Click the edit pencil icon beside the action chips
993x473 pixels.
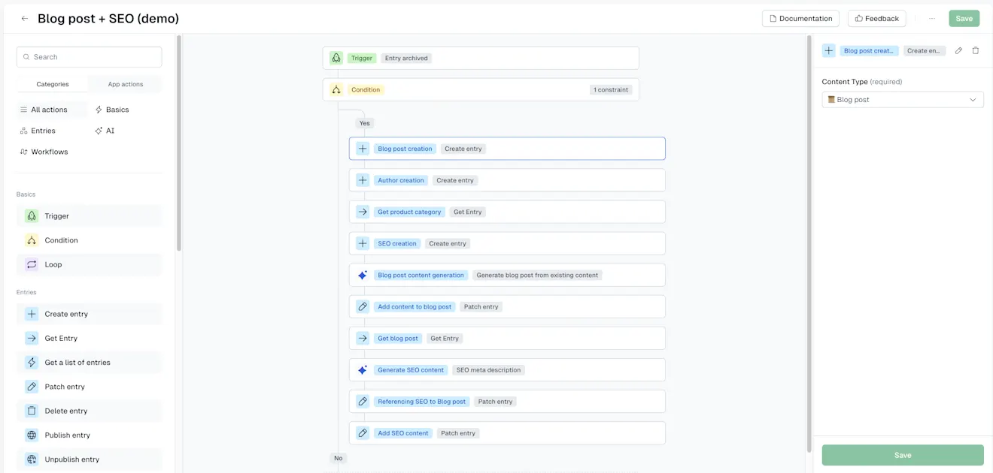[958, 50]
